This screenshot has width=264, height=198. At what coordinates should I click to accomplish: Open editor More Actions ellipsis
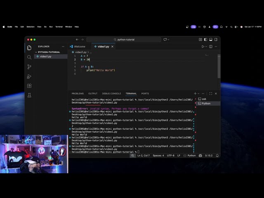[216, 47]
